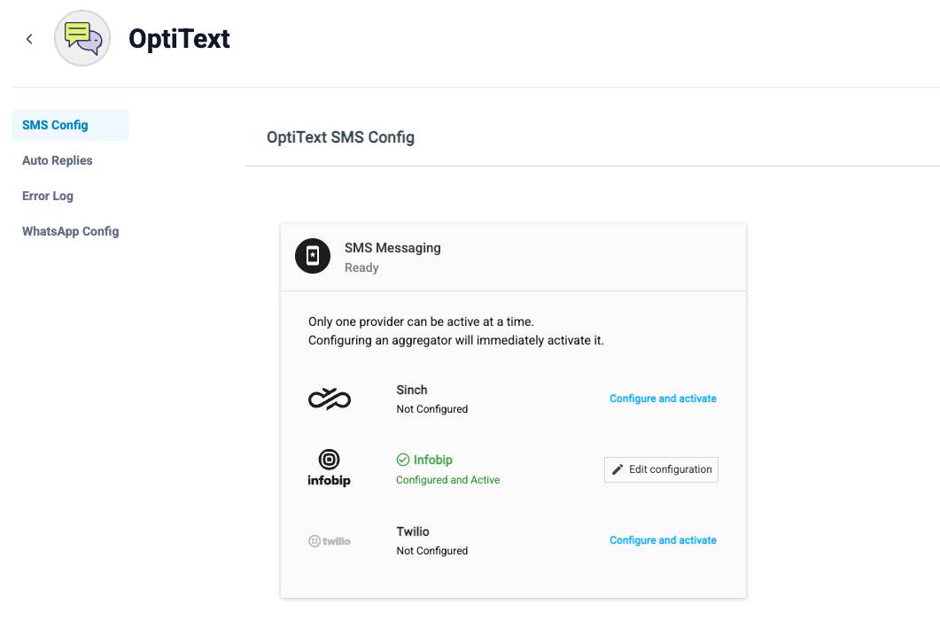Select the Infobip provider name
This screenshot has height=635, width=940.
[x=433, y=460]
